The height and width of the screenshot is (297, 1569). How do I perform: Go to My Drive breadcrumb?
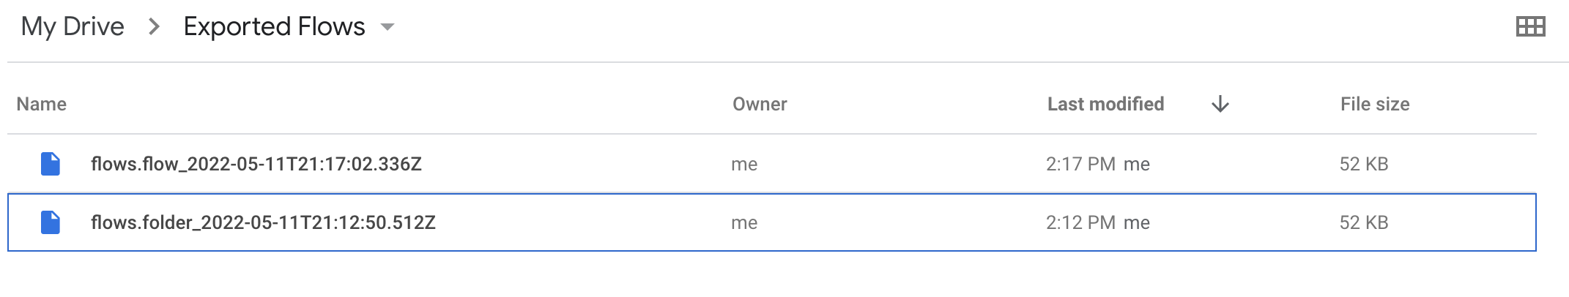(73, 27)
